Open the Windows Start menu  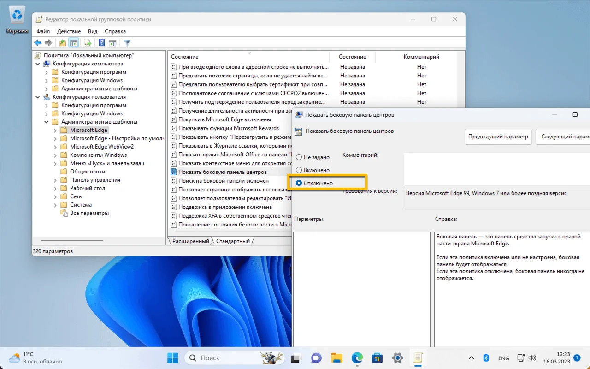[x=172, y=358]
